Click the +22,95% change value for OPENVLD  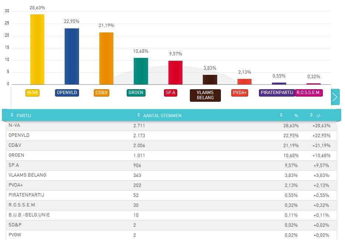point(321,136)
